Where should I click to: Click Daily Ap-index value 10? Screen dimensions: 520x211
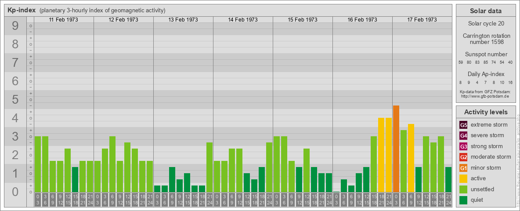[502, 82]
